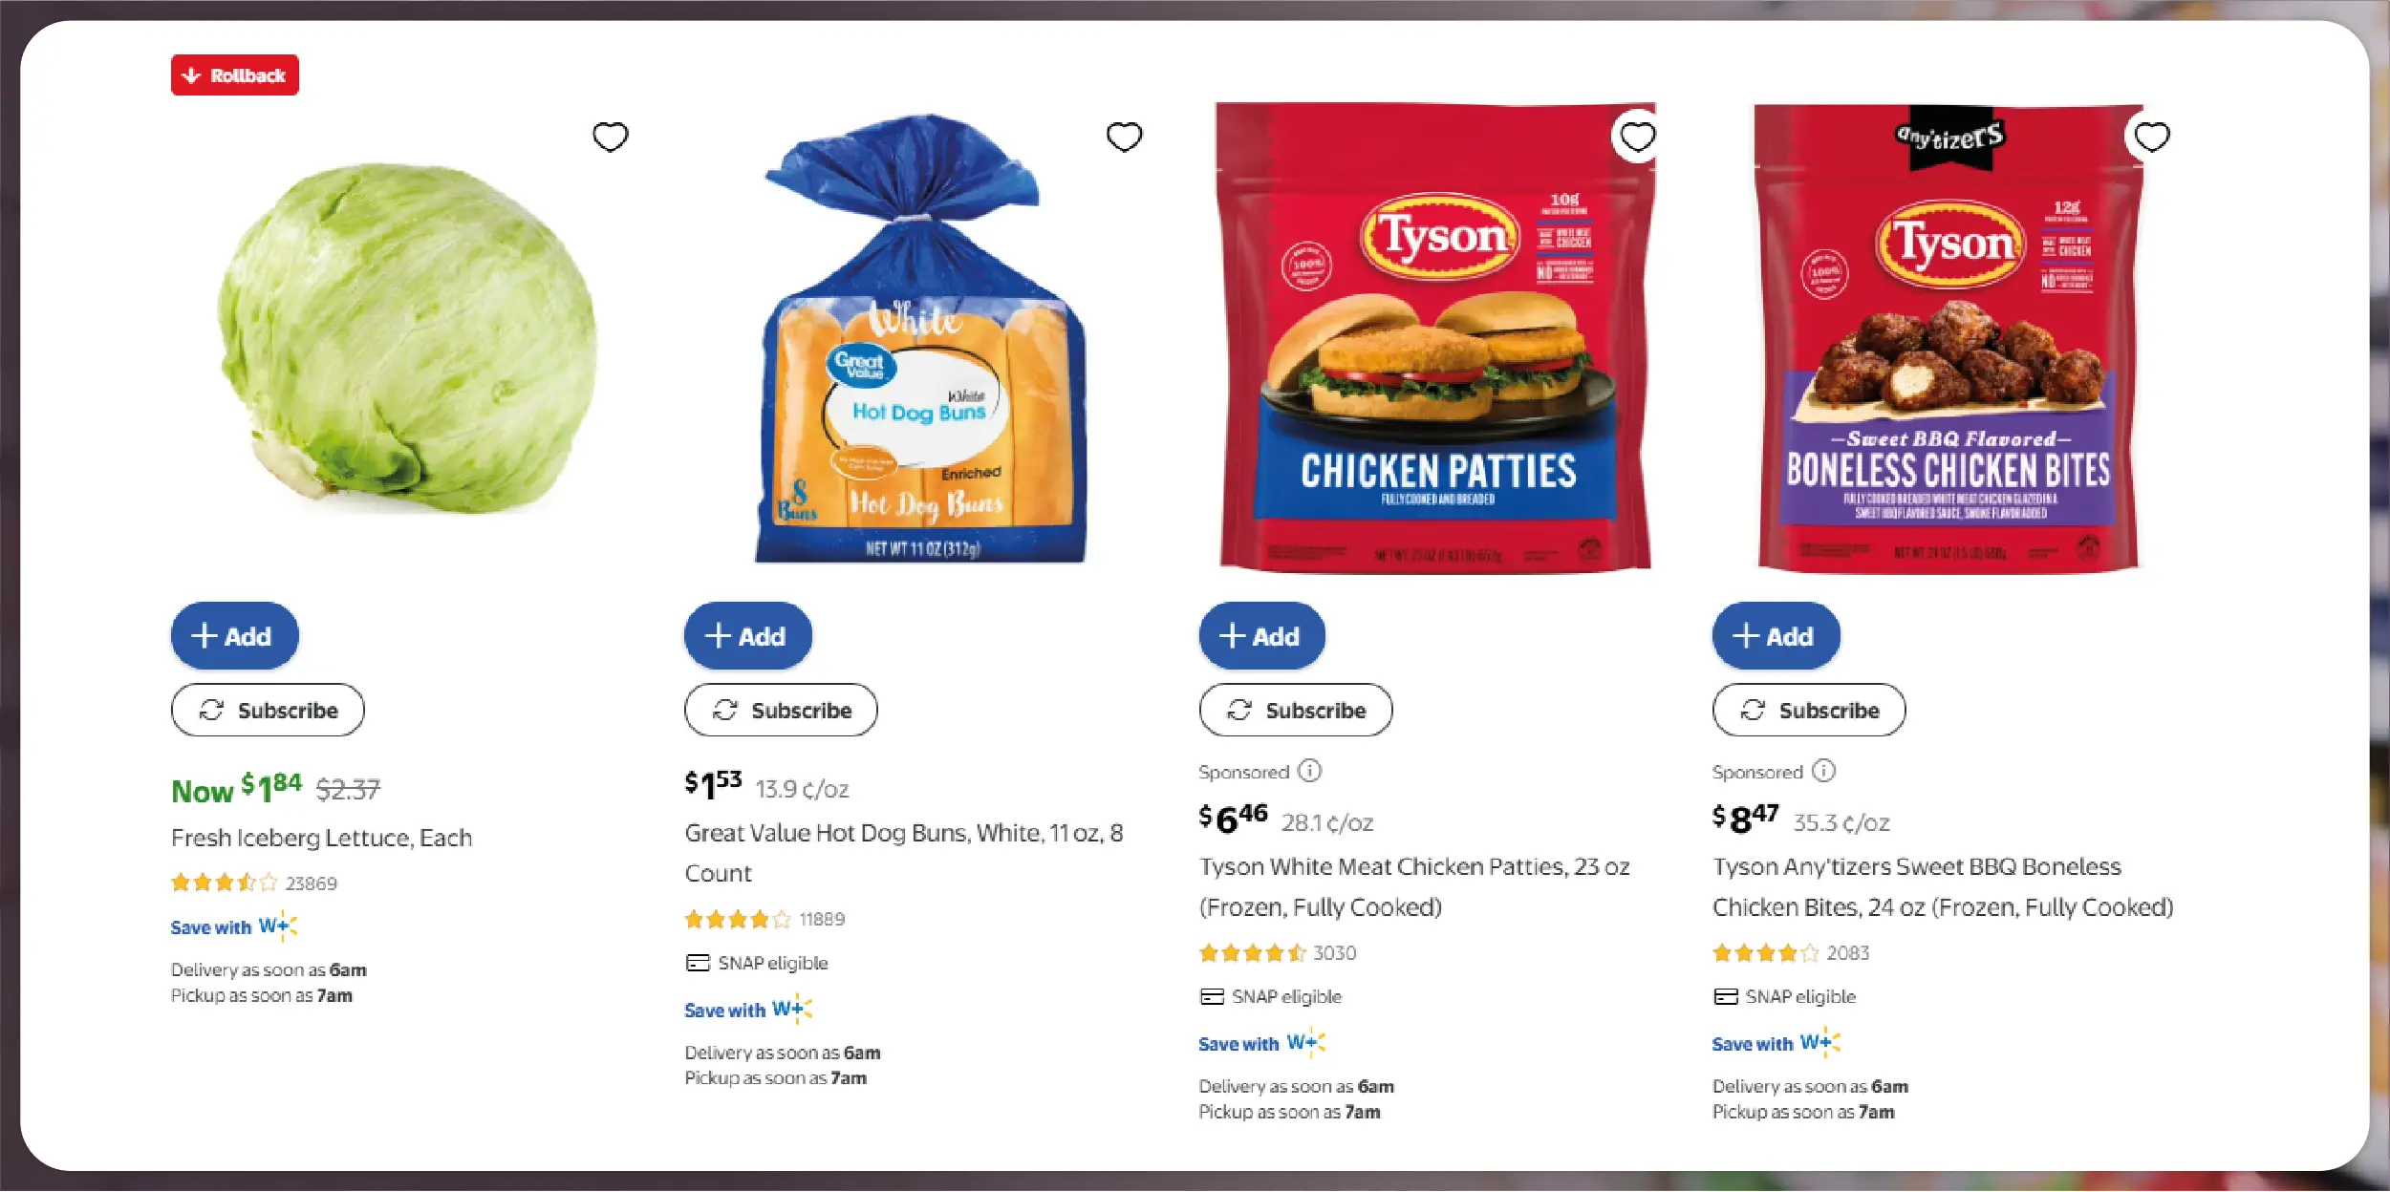Add Fresh Iceberg Lettuce to cart
The height and width of the screenshot is (1192, 2390).
[234, 636]
